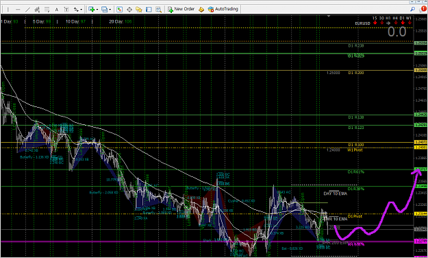Click the magenta price tag on axis

(420, 242)
